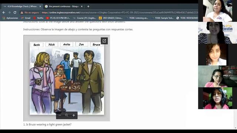Click the magnifier icon under the image

tap(67, 115)
